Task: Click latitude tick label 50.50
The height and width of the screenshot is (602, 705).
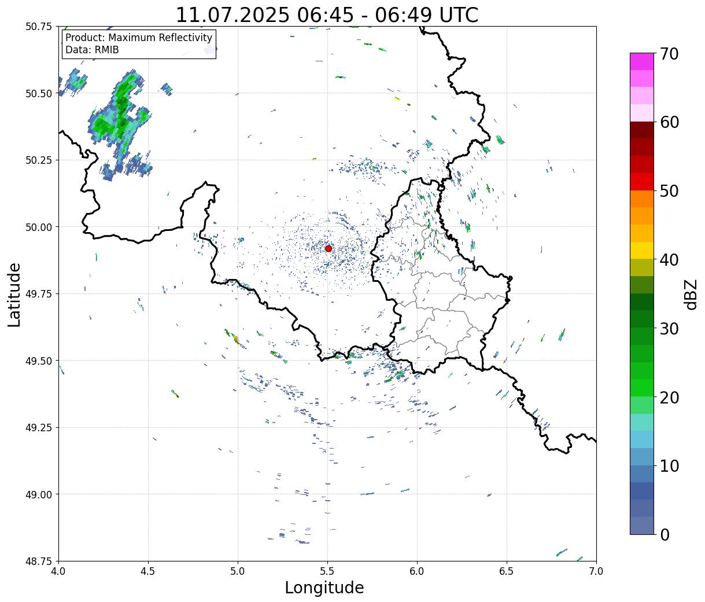Action: (x=39, y=93)
